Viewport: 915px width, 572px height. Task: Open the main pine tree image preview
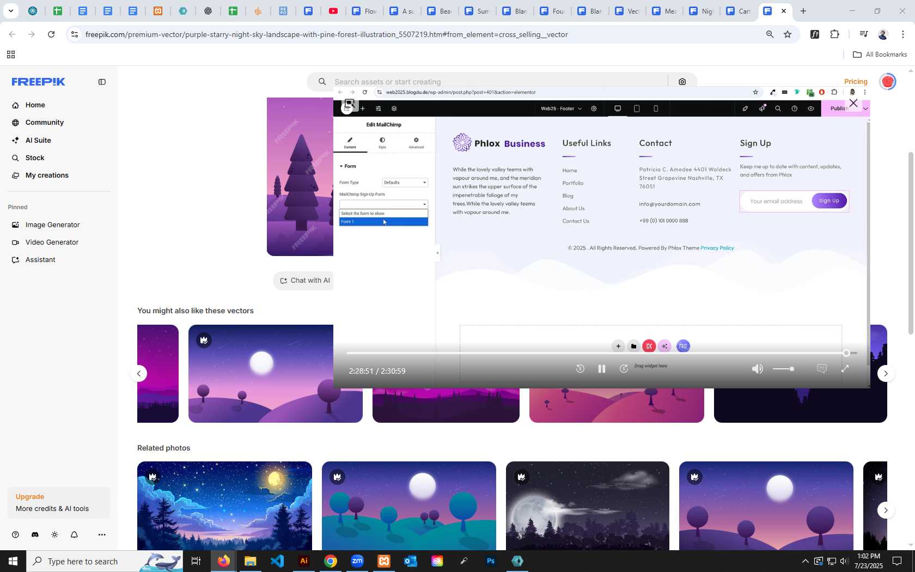point(300,177)
